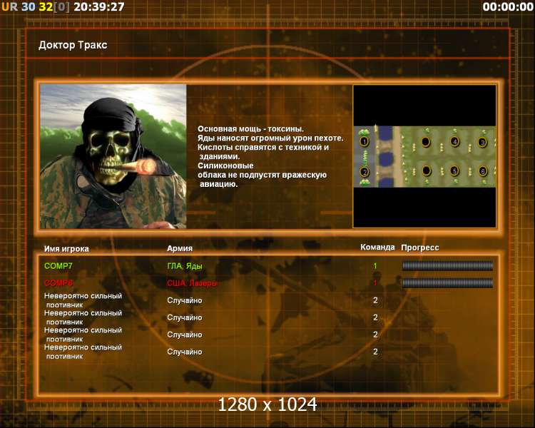Select the green COMP7 player name
The width and height of the screenshot is (535, 428).
(58, 266)
